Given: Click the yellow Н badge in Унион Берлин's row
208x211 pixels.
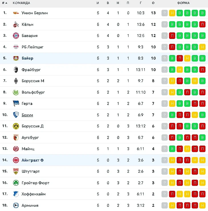Looking at the screenshot, I should click(172, 13).
